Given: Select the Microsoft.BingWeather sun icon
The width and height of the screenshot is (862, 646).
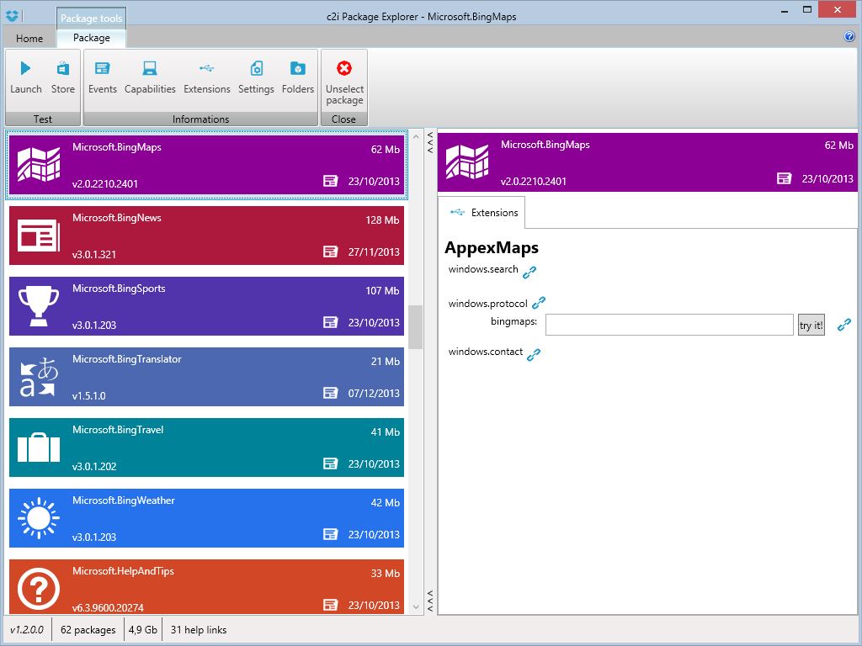Looking at the screenshot, I should click(38, 518).
